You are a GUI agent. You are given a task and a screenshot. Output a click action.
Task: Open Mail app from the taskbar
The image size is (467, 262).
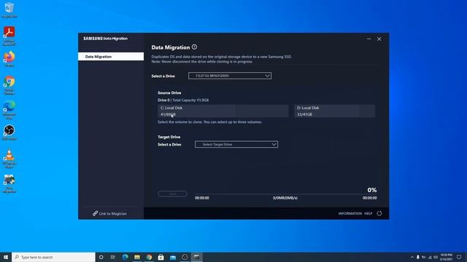pos(173,257)
